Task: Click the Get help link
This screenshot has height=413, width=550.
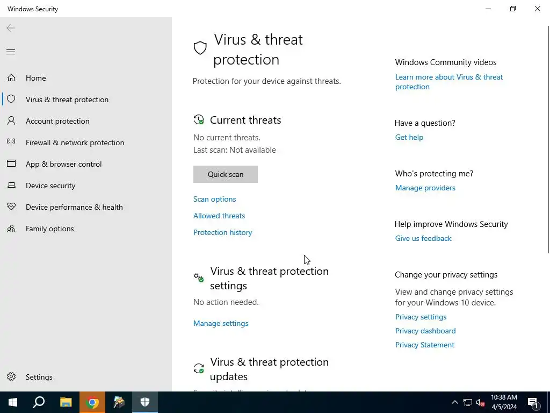Action: pyautogui.click(x=409, y=137)
